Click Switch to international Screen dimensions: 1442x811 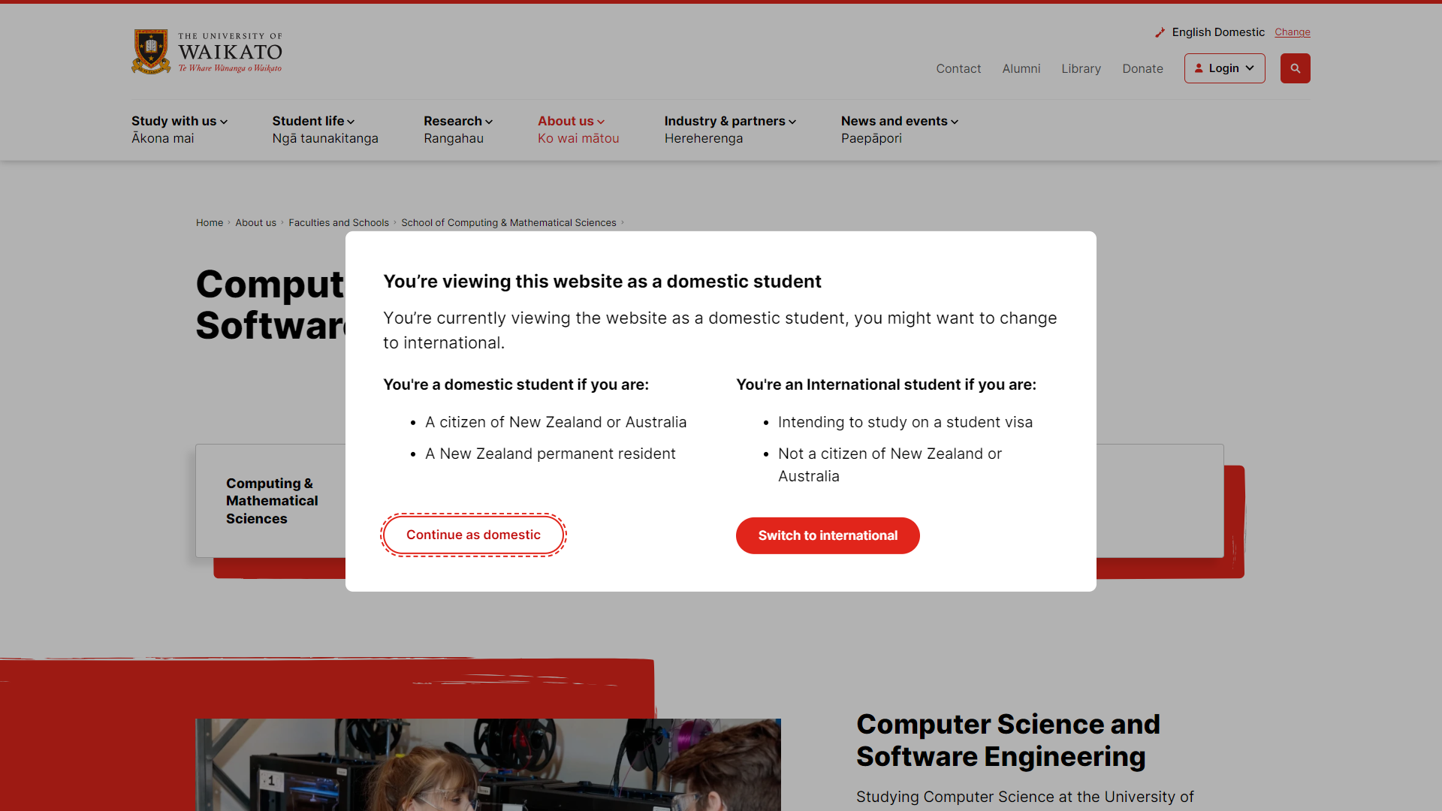pyautogui.click(x=827, y=535)
